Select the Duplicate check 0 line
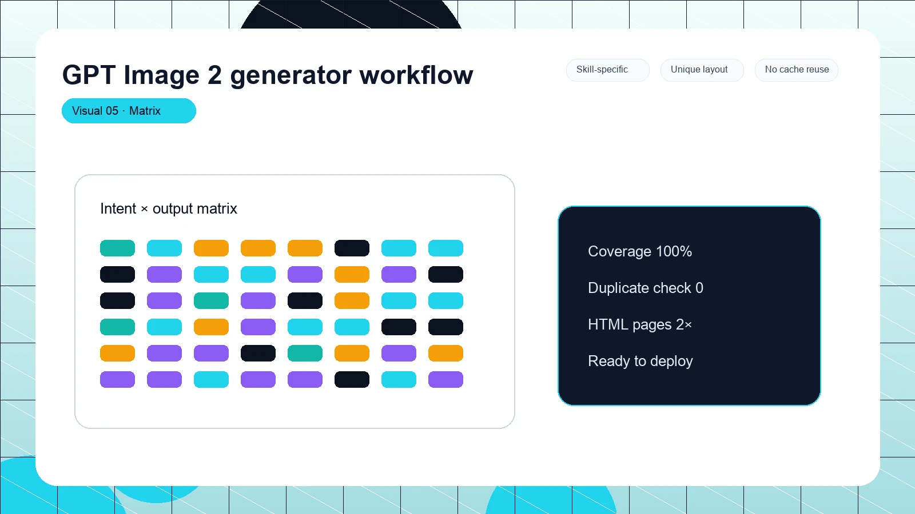The height and width of the screenshot is (514, 915). tap(646, 288)
